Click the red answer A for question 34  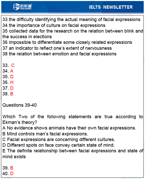[x=12, y=71]
